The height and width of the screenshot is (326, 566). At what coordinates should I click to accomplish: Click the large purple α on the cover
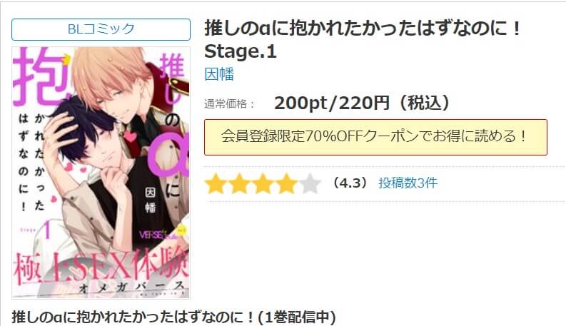pos(168,159)
